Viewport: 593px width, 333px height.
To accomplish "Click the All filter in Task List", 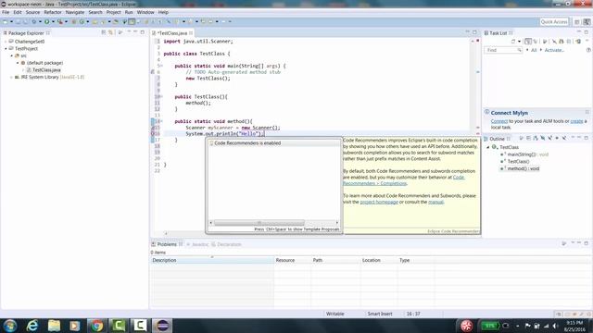I will pos(534,50).
